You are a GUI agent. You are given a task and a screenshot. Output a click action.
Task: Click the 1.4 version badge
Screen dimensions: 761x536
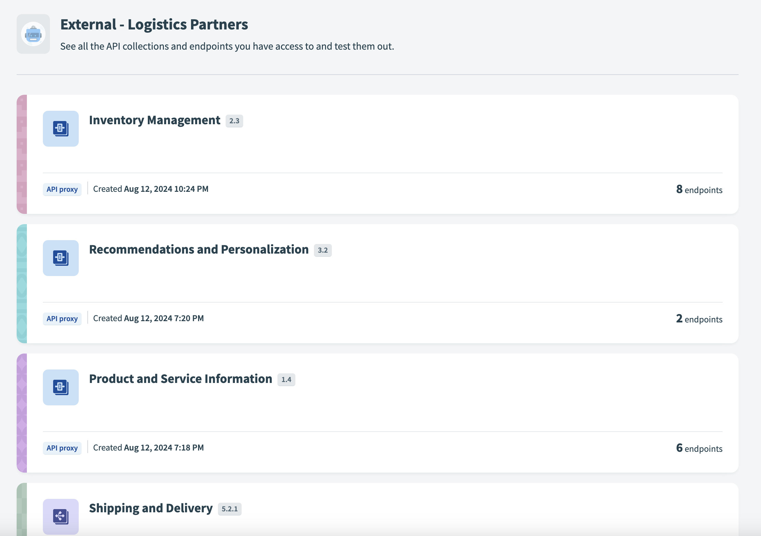(286, 380)
